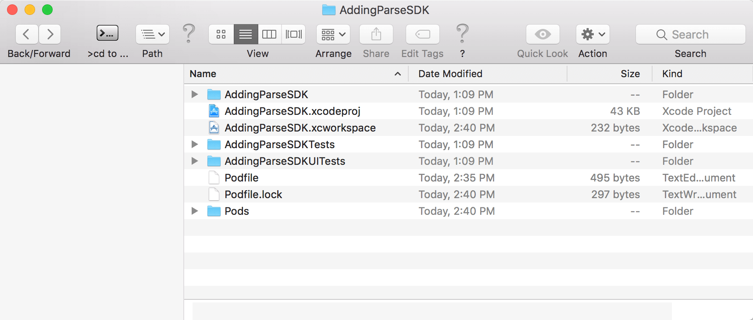Viewport: 753px width, 320px height.
Task: Sort files by Size column
Action: point(630,74)
